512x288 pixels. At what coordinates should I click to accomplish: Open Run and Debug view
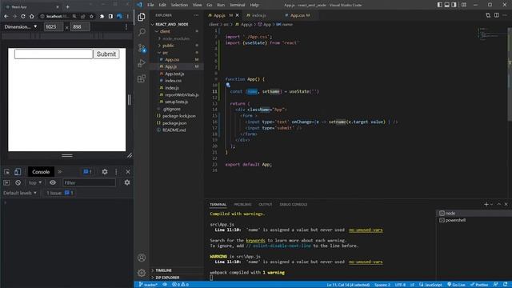[142, 63]
